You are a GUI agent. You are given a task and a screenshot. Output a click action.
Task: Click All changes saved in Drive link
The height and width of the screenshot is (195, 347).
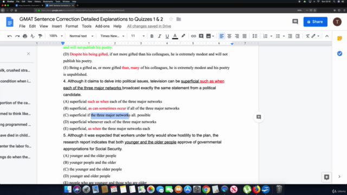coord(149,26)
